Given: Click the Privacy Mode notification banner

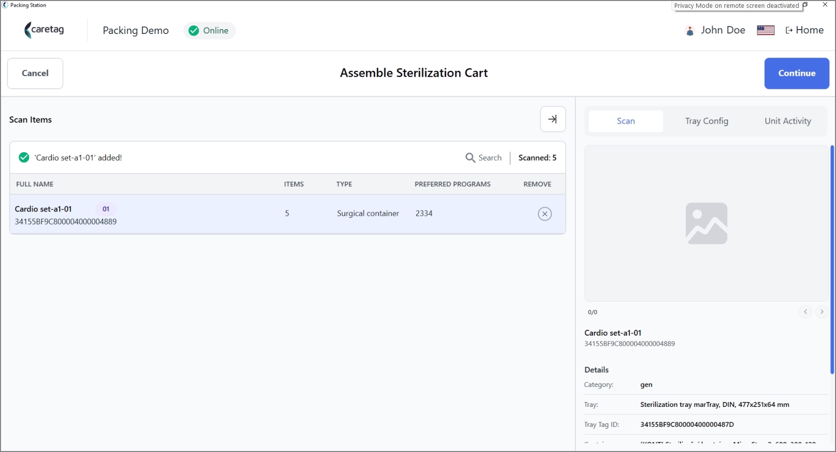Looking at the screenshot, I should pyautogui.click(x=736, y=5).
